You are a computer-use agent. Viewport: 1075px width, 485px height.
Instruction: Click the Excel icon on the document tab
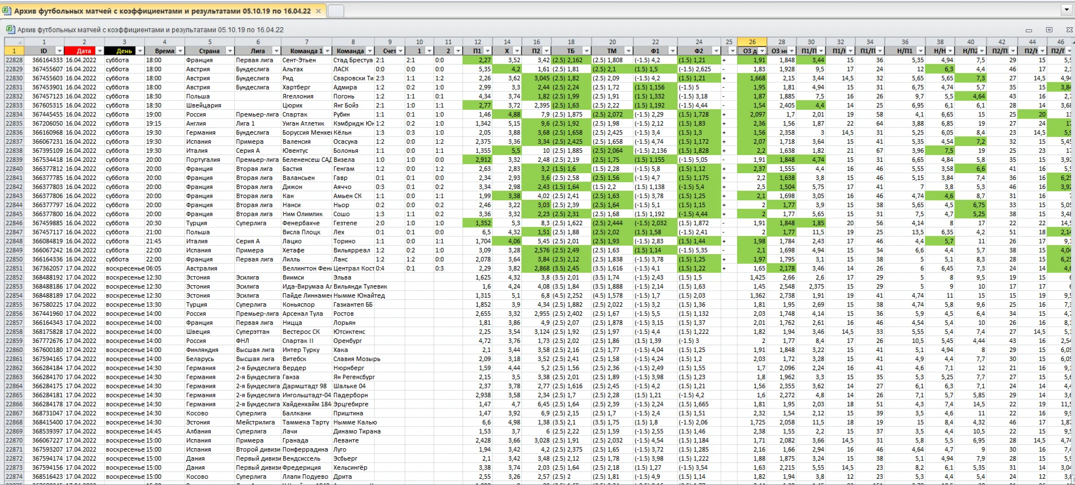click(x=7, y=11)
